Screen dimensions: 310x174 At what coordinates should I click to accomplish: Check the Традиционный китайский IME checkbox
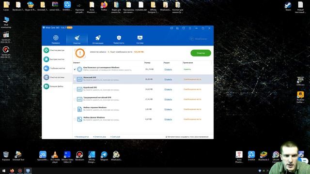point(75,99)
